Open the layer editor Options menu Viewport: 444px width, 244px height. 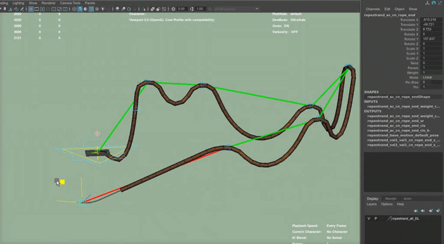tap(387, 204)
